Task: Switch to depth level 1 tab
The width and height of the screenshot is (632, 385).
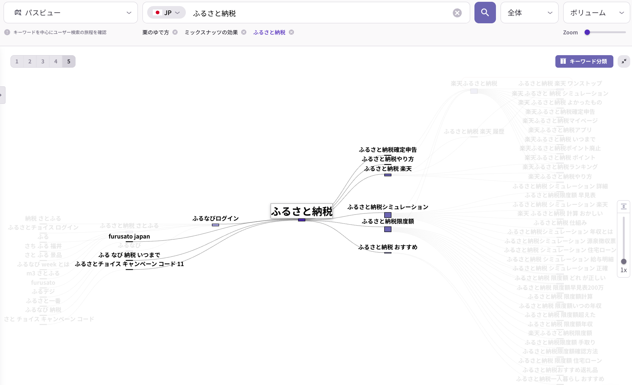Action: click(17, 61)
